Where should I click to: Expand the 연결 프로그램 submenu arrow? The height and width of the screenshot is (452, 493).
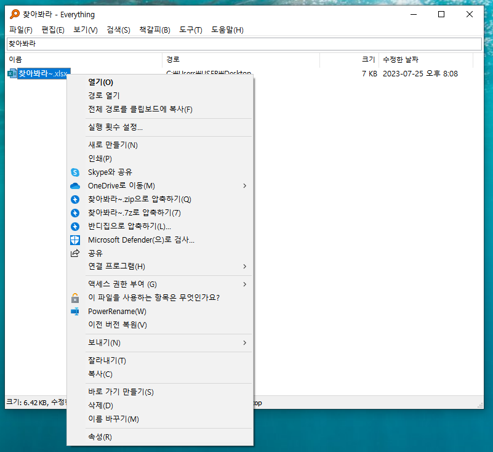[x=244, y=267]
